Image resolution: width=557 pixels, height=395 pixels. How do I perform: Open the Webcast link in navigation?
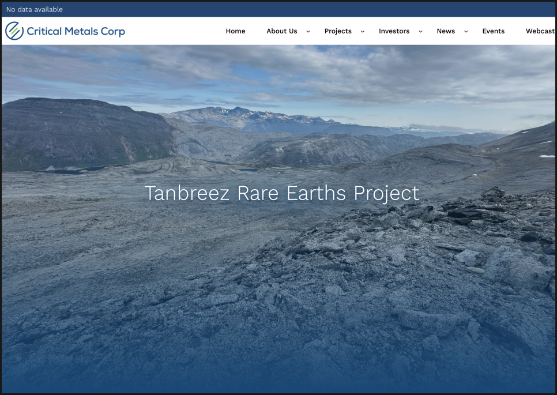540,31
